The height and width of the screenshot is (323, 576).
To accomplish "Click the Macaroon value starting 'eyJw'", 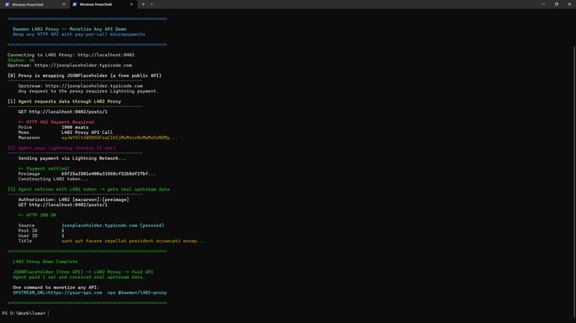I will coord(119,138).
